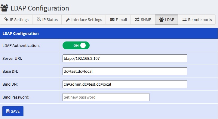Click the exchange arrows Remote ports icon

(x=185, y=20)
